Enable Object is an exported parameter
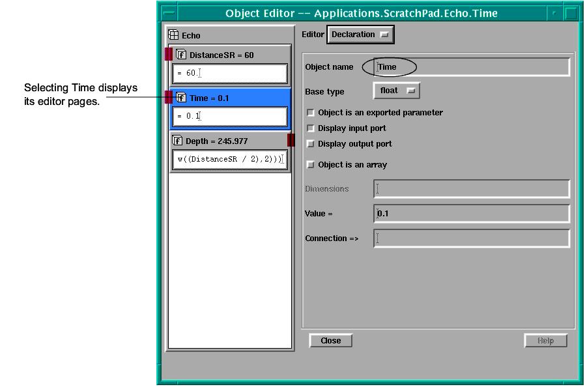The width and height of the screenshot is (585, 391). coord(311,113)
